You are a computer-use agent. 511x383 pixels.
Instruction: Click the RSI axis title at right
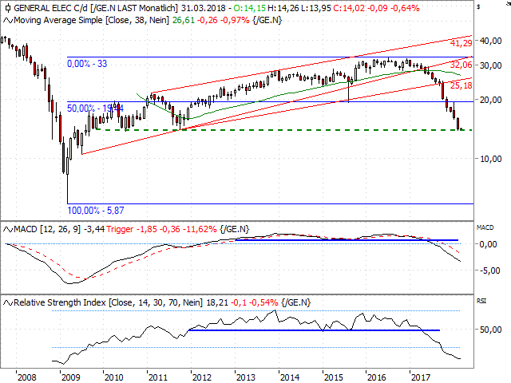click(x=481, y=301)
